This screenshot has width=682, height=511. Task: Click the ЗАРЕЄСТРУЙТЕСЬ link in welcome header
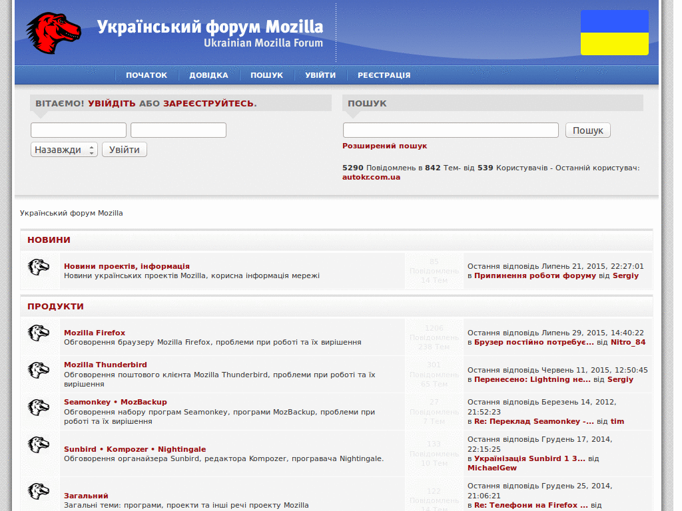tap(210, 103)
